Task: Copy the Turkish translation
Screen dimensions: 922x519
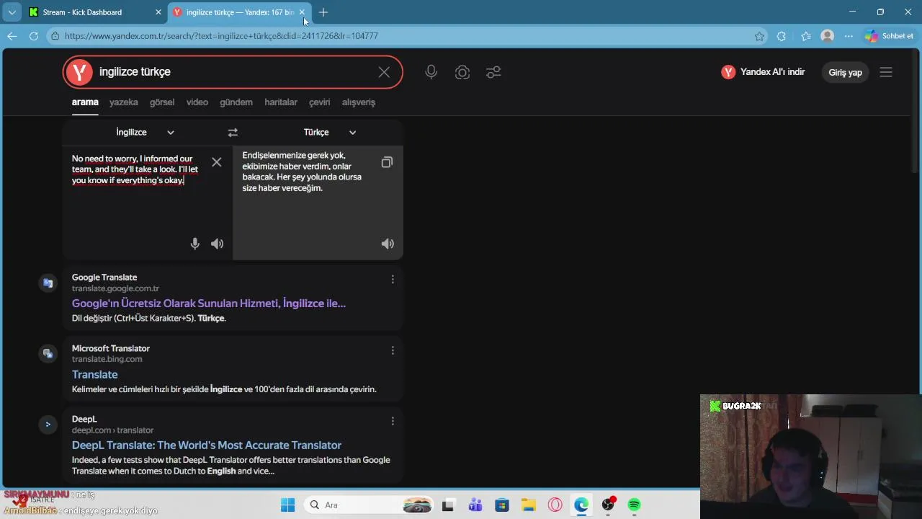Action: pyautogui.click(x=387, y=162)
